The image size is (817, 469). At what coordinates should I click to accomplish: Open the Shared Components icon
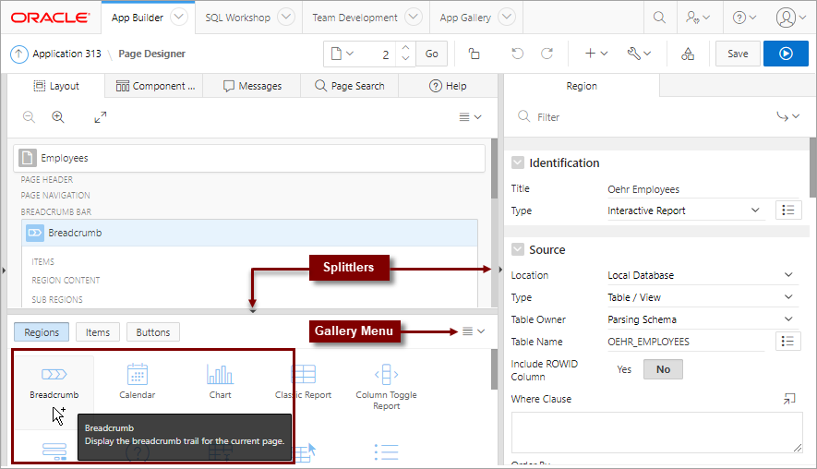[688, 54]
